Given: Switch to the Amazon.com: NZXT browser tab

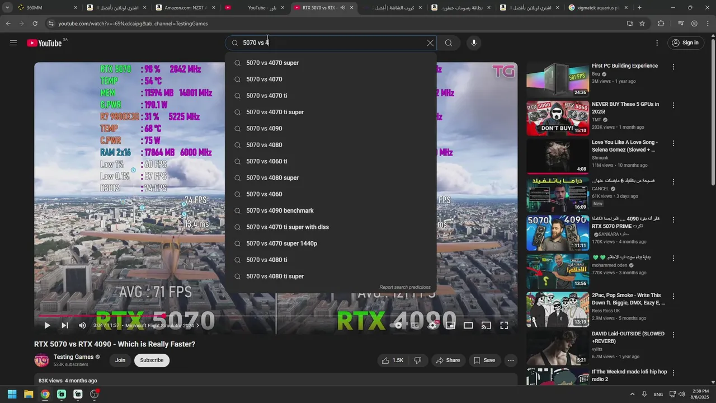Looking at the screenshot, I should (186, 8).
